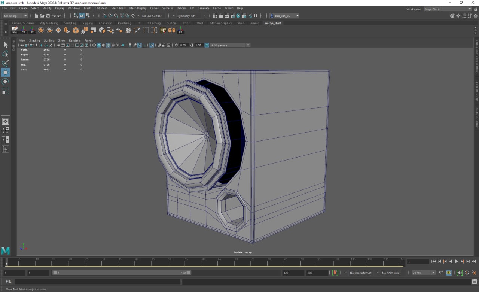Open the alex_kim_05 account dropdown
479x292 pixels.
tap(285, 16)
